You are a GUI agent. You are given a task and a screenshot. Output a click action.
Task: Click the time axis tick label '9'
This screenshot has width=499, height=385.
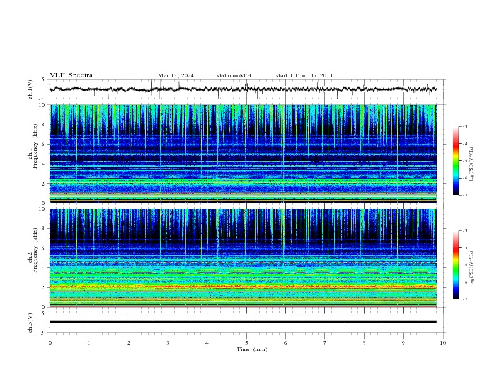tap(403, 343)
